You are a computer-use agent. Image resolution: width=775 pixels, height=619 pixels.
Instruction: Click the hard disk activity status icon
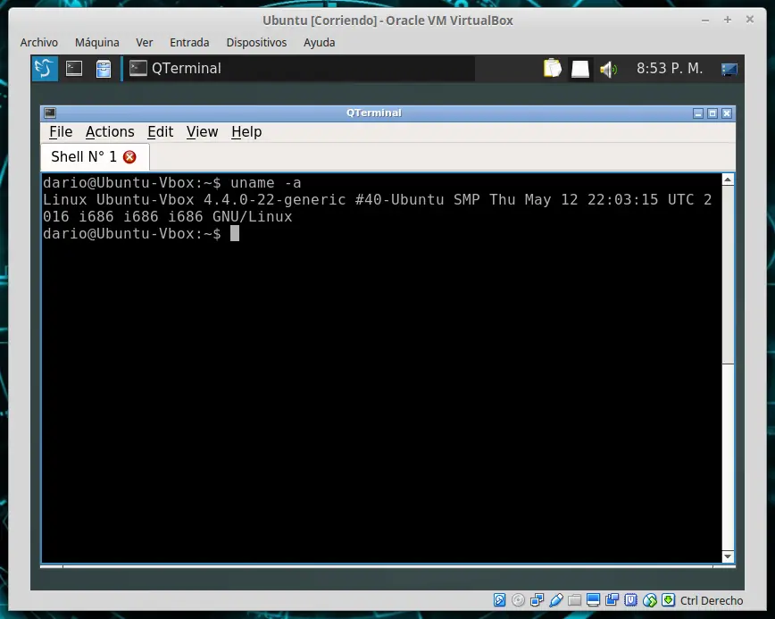[499, 600]
